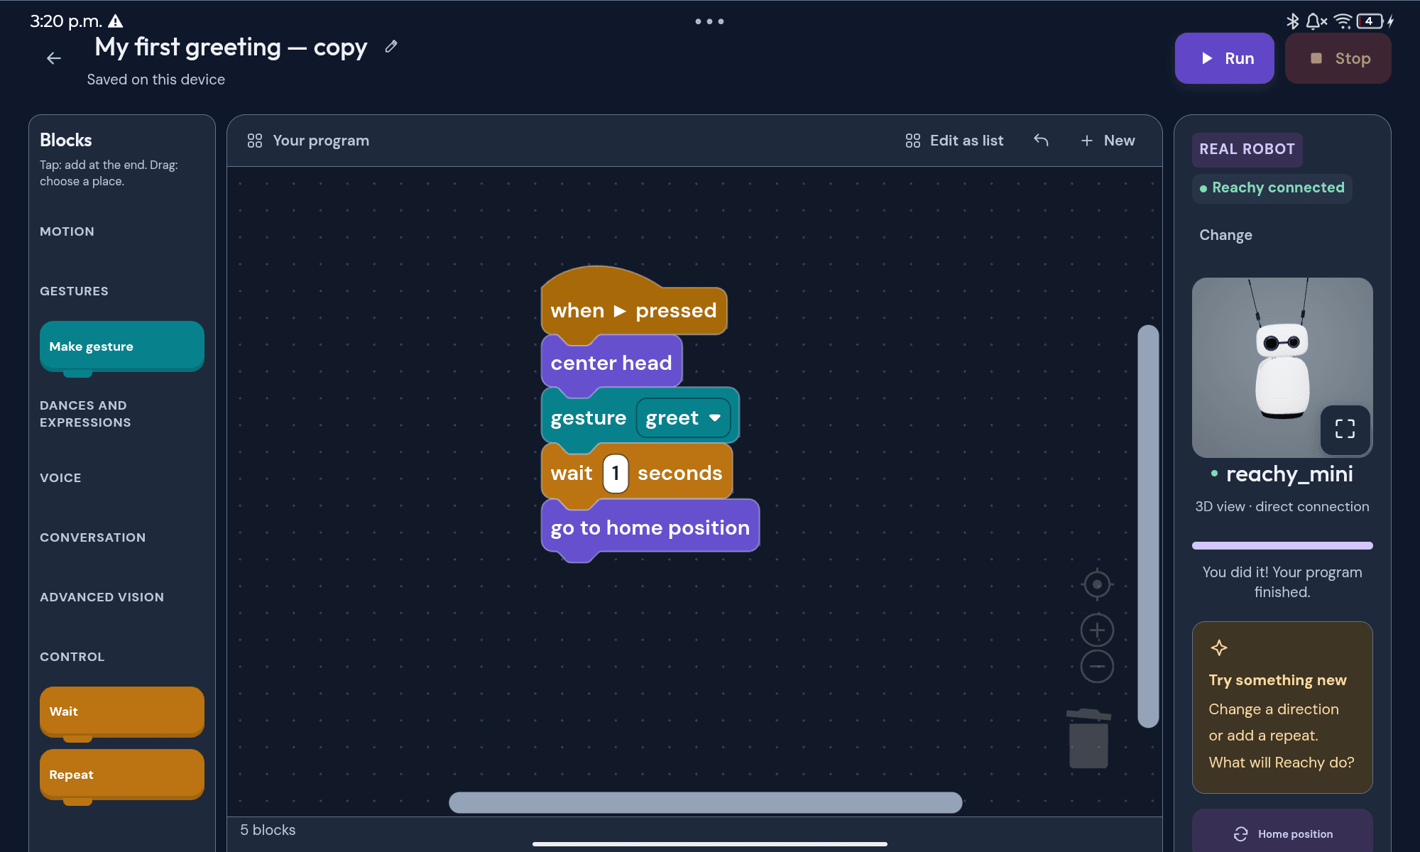Expand the Motion block category
The width and height of the screenshot is (1420, 852).
(x=67, y=231)
